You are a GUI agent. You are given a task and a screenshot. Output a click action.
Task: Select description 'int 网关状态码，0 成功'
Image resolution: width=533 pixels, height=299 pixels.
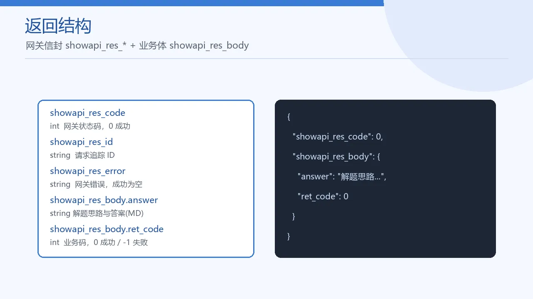point(90,126)
